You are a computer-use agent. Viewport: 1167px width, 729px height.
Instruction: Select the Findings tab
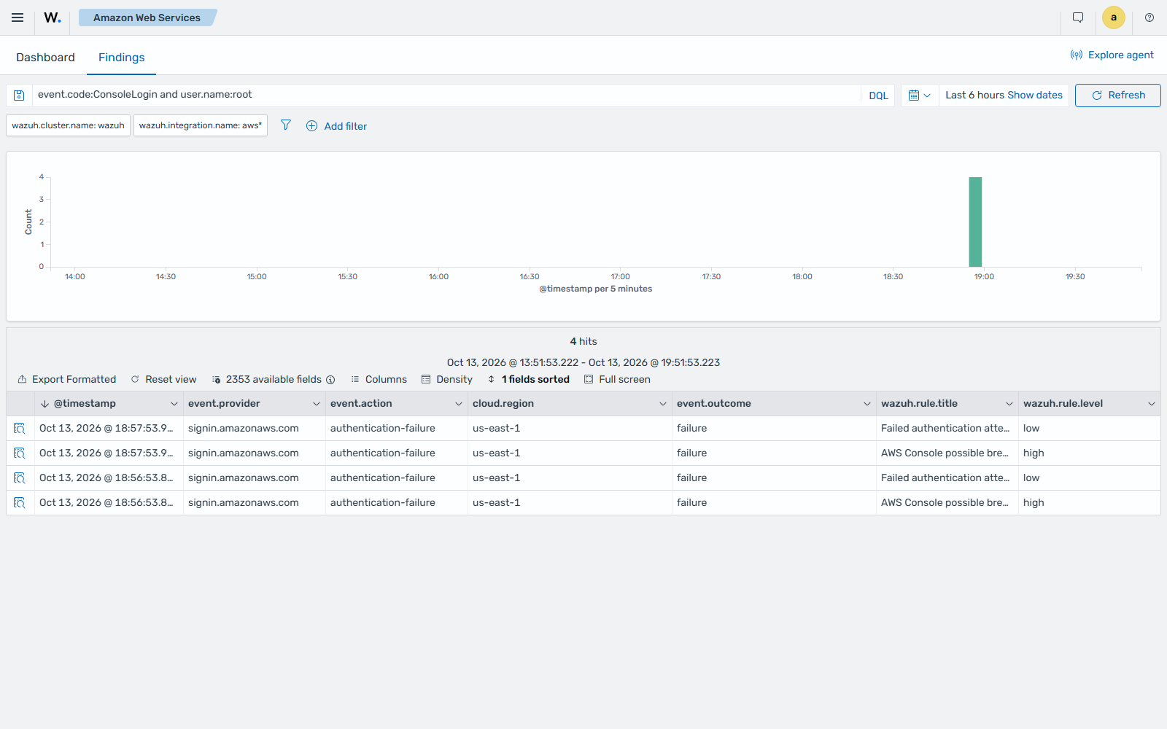[x=121, y=58]
